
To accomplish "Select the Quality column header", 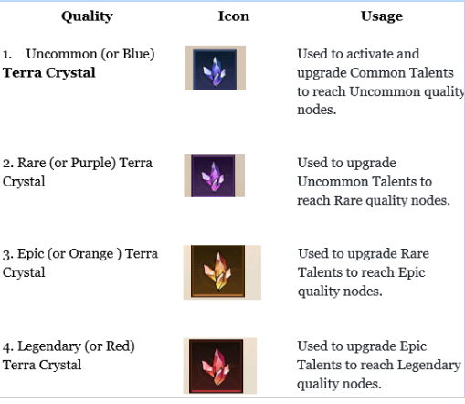I will click(87, 16).
